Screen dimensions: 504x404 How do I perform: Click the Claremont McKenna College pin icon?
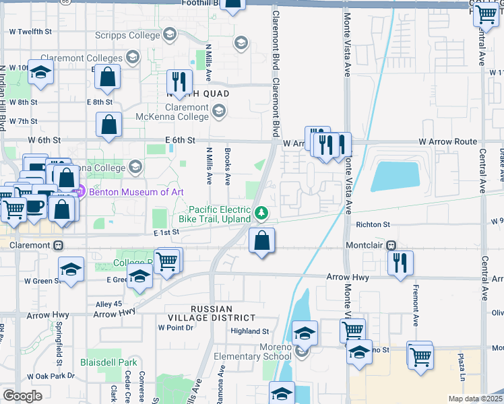(219, 112)
